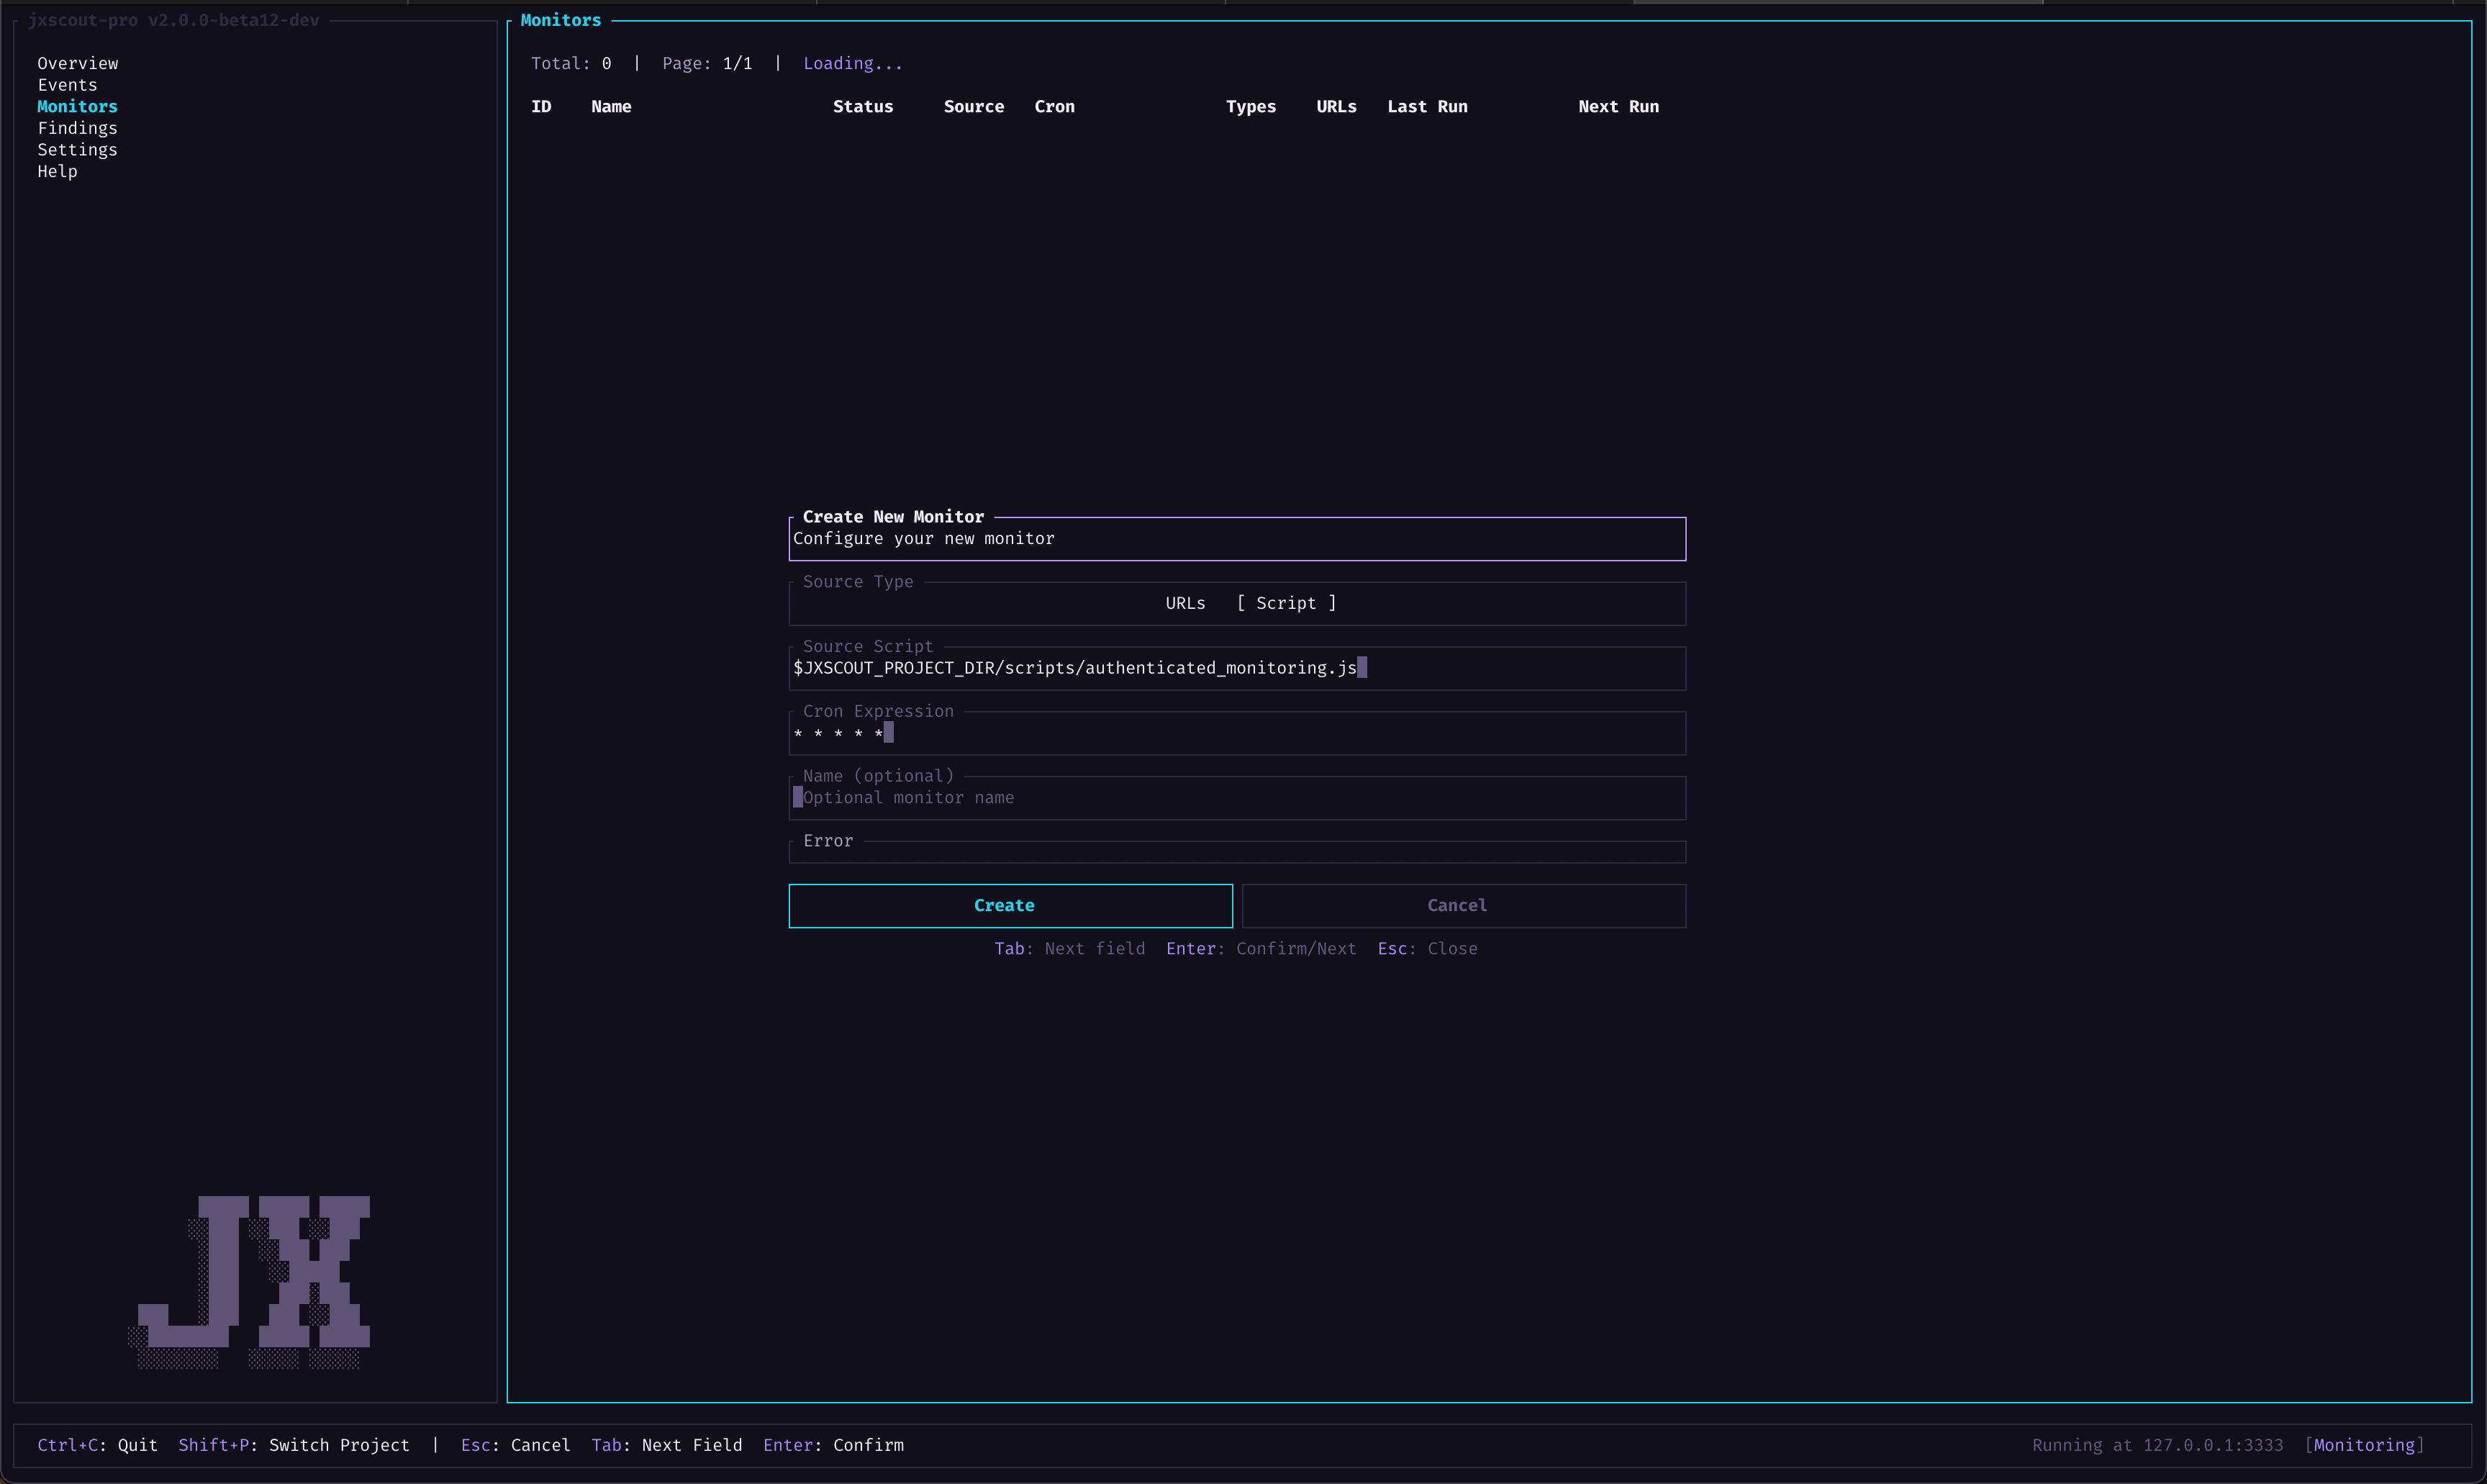Open Help in the sidebar

pyautogui.click(x=57, y=171)
